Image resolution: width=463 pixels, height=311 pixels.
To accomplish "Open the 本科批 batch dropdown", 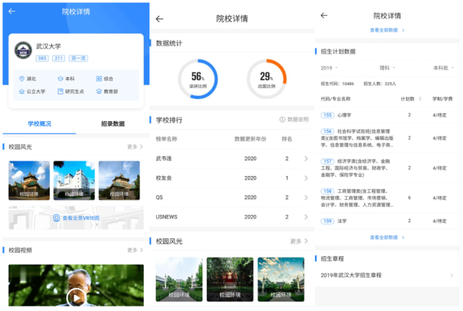I will click(443, 68).
